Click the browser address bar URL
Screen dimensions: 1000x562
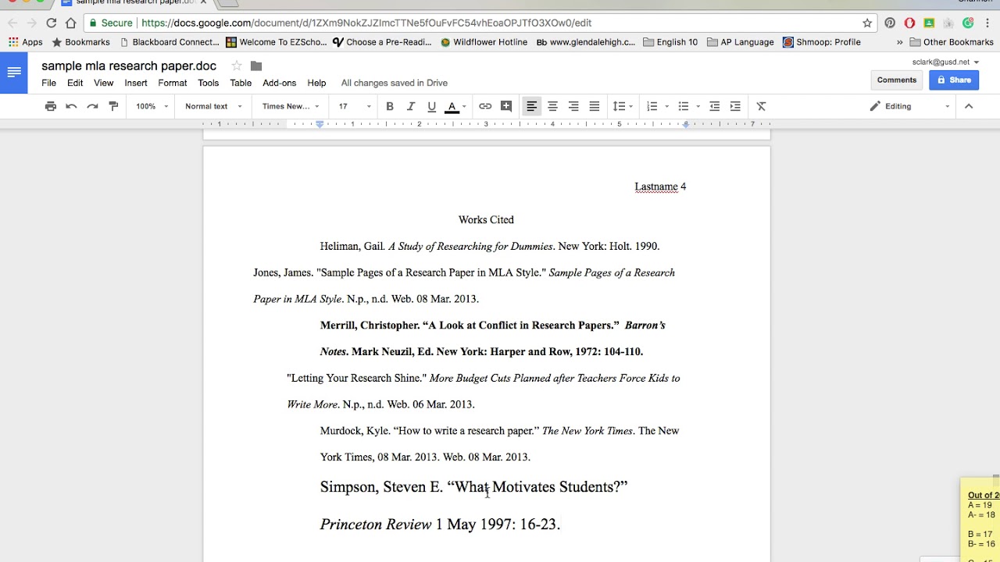(366, 23)
